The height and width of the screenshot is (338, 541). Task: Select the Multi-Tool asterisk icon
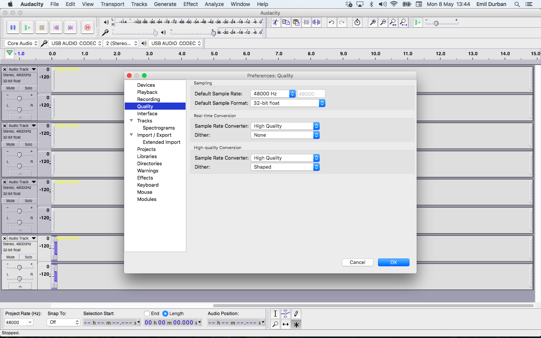pyautogui.click(x=296, y=324)
